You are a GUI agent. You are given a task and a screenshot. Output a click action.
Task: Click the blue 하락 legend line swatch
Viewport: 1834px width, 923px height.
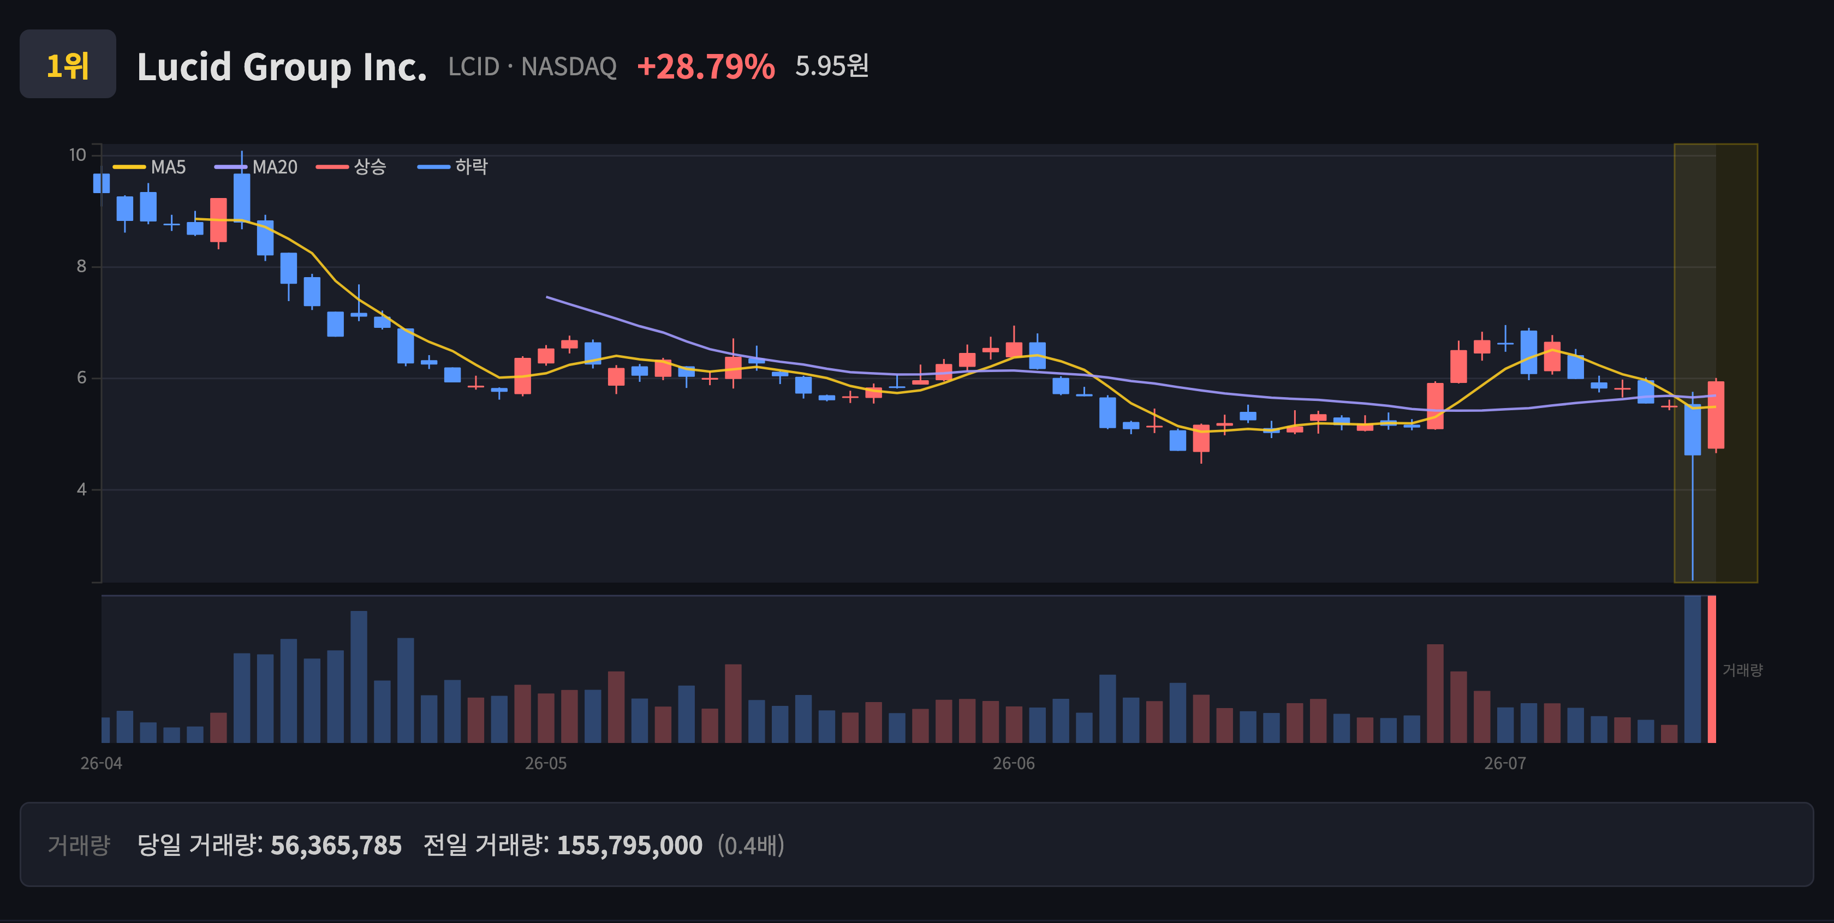[x=433, y=167]
